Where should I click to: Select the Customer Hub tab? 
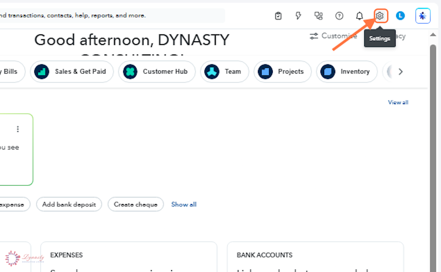pos(157,71)
